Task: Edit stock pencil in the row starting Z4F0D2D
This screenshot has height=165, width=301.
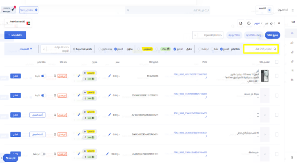Action: 79,115
